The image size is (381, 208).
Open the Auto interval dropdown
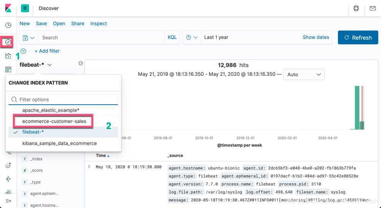pos(304,74)
